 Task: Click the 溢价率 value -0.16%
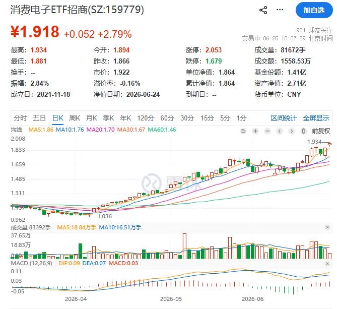[130, 84]
